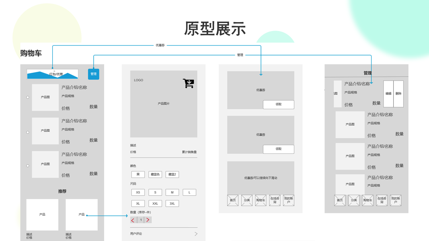Select size L
The height and width of the screenshot is (241, 429).
coord(189,192)
